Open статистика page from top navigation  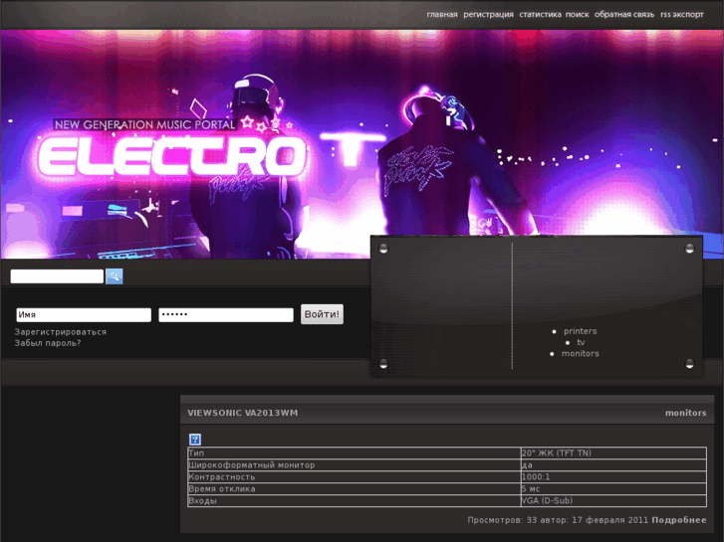pyautogui.click(x=540, y=15)
